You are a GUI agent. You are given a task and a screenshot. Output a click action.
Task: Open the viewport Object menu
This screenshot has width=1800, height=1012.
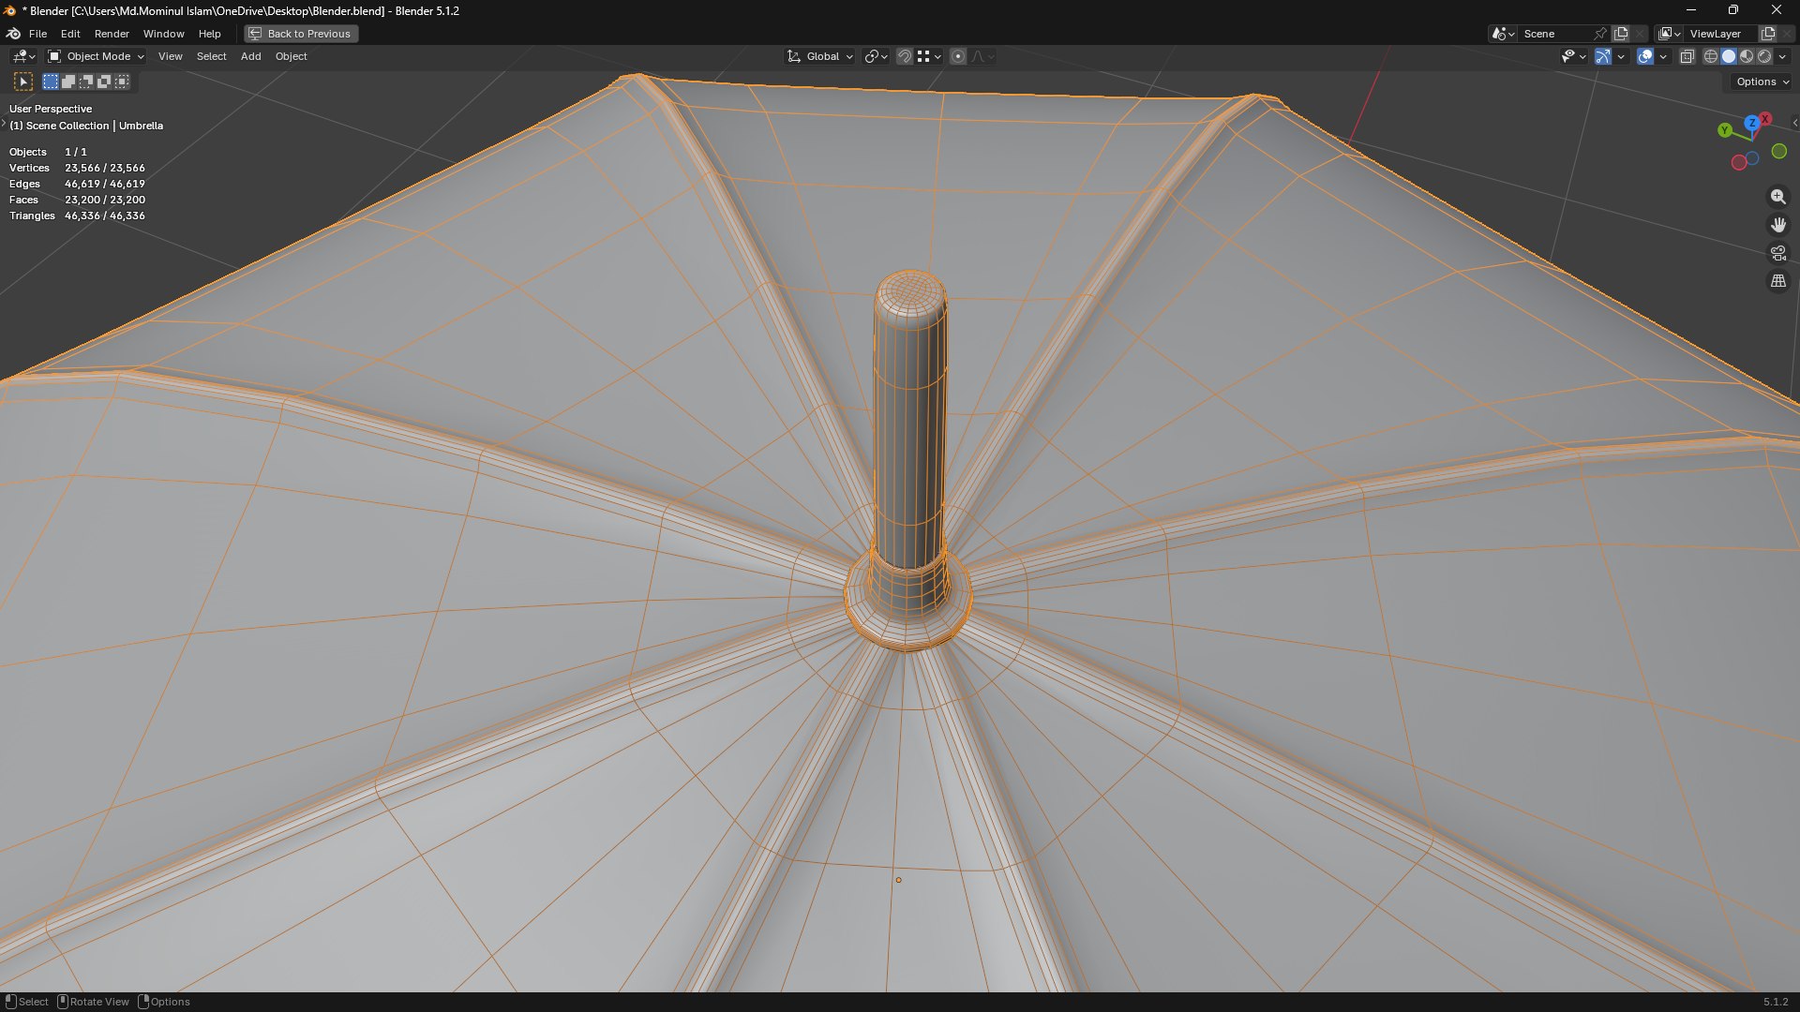291,56
